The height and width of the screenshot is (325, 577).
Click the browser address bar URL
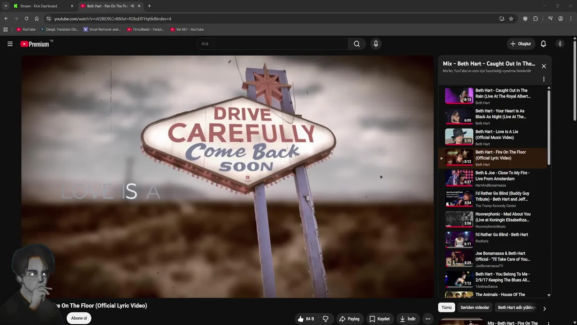[x=113, y=19]
